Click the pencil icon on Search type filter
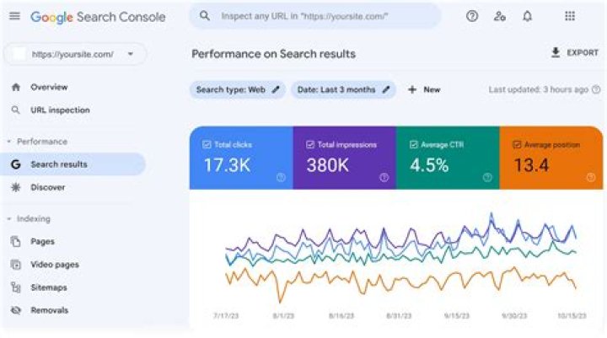The image size is (607, 338). point(276,89)
